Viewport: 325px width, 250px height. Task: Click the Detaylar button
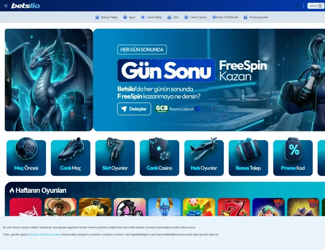(x=134, y=109)
